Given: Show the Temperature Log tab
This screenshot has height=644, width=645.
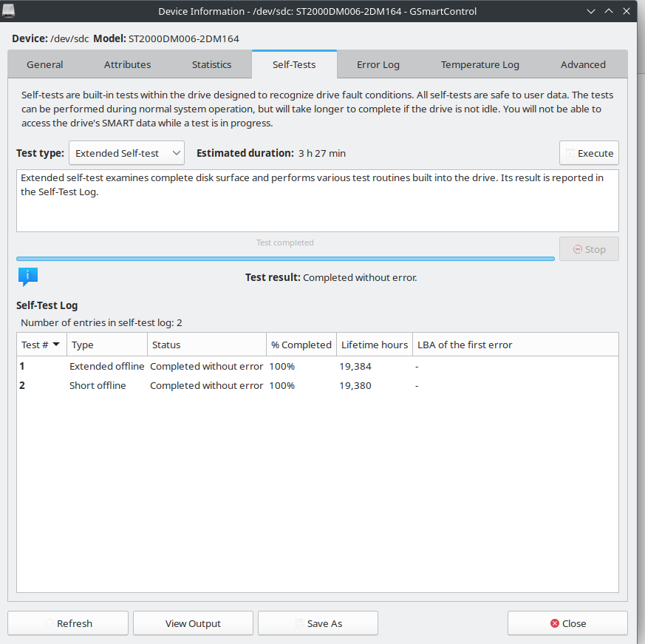Looking at the screenshot, I should point(480,64).
